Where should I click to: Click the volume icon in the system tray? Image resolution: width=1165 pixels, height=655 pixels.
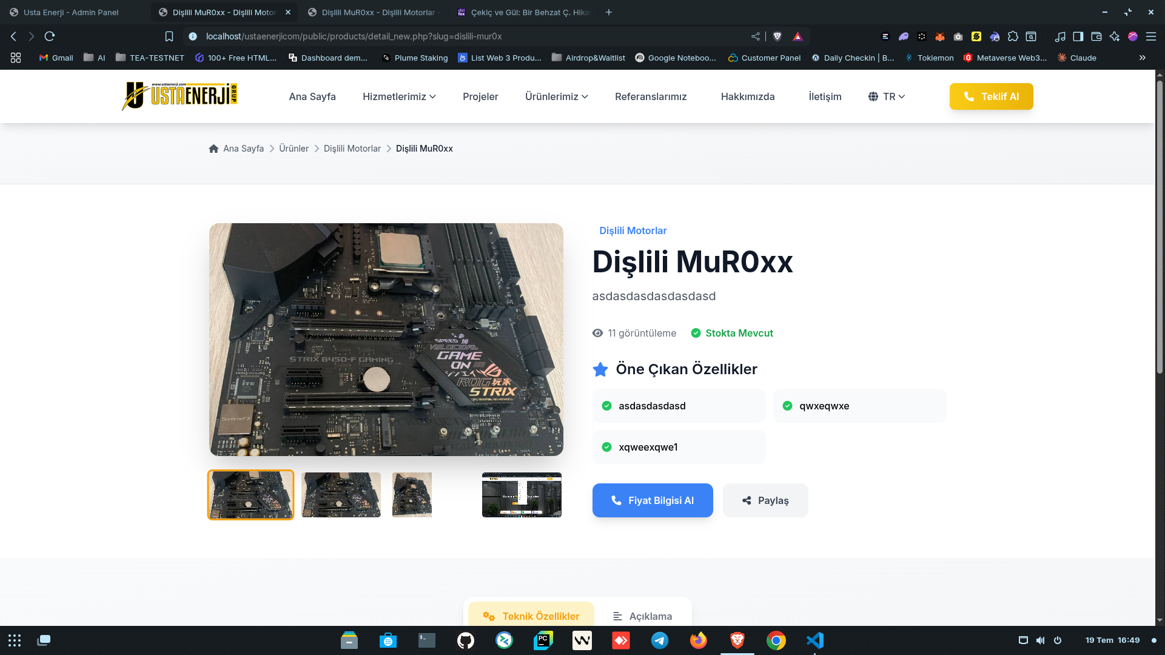pyautogui.click(x=1041, y=640)
